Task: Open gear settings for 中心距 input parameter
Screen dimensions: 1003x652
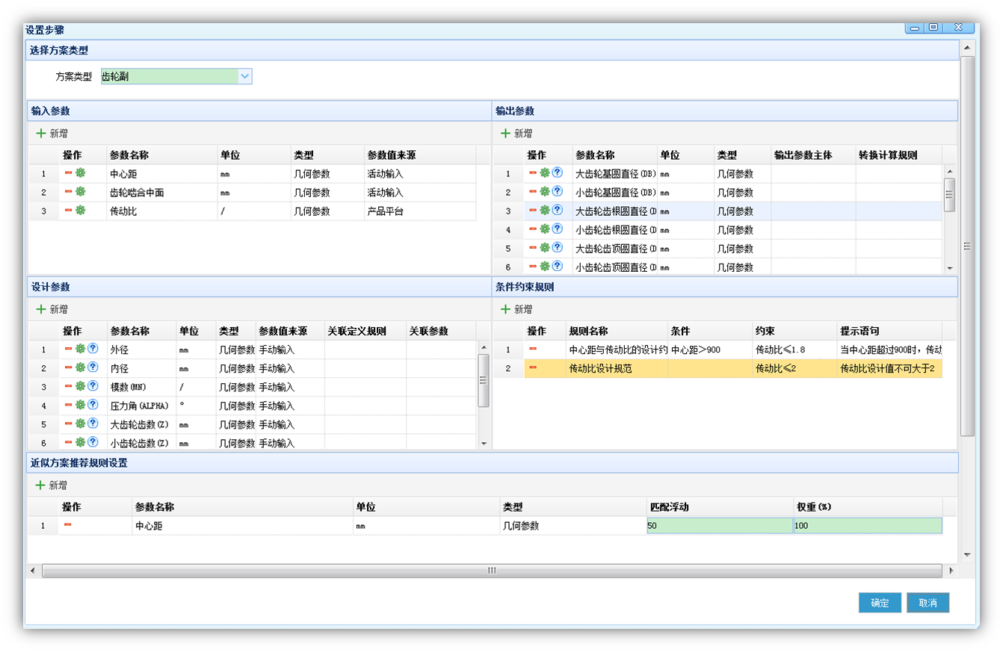Action: pyautogui.click(x=80, y=173)
